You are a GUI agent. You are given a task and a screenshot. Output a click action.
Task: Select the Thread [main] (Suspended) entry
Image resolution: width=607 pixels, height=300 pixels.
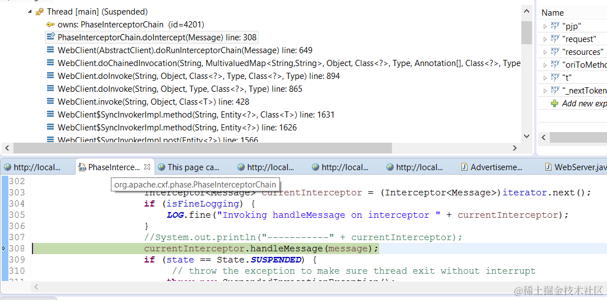[97, 12]
